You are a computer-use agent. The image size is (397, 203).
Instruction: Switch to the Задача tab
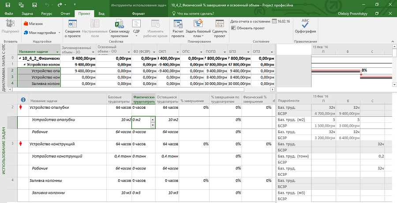(27, 14)
